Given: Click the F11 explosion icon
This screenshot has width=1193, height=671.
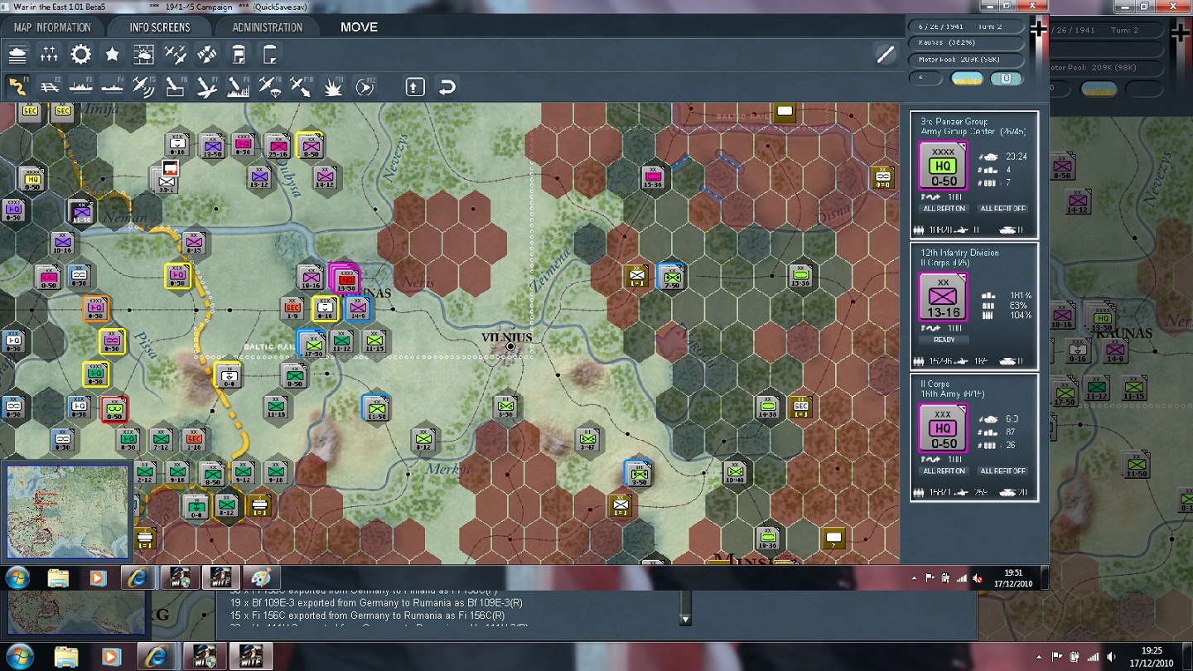Looking at the screenshot, I should (x=332, y=86).
